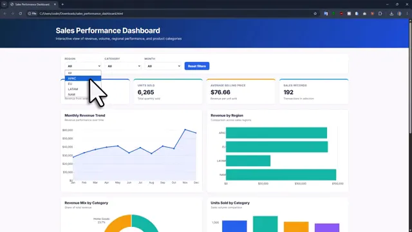Click the teal bar in Units Sold chart
Screen dimensions: 412x232
265,224
